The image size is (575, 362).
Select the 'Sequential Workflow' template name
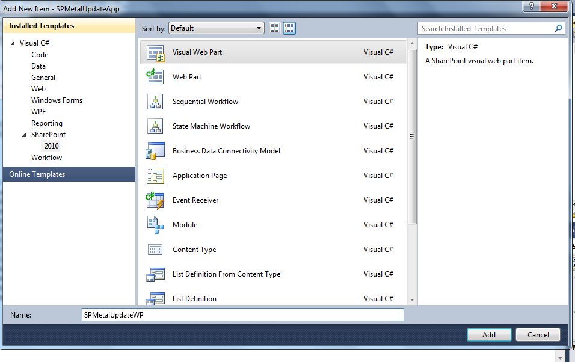click(x=205, y=102)
